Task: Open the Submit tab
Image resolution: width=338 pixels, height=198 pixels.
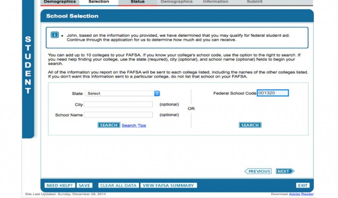Action: point(254,2)
